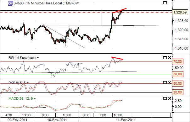Click the 16:00 time axis label
Image resolution: width=190 pixels, height=122 pixels.
[118, 115]
